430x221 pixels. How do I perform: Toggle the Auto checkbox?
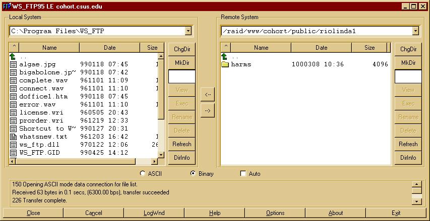point(243,174)
